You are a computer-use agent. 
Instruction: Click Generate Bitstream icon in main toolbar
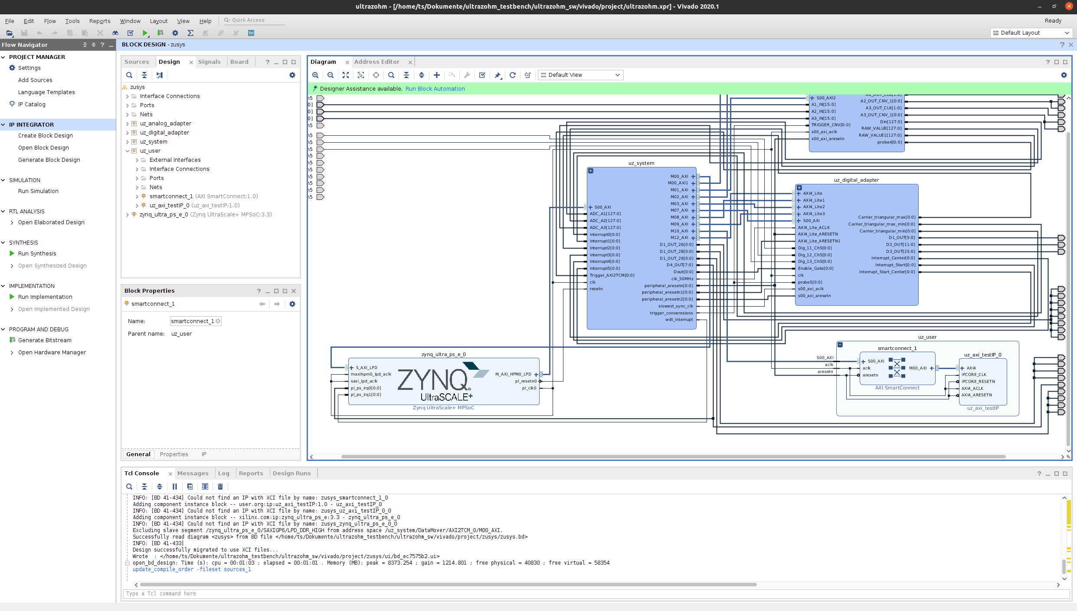(160, 33)
